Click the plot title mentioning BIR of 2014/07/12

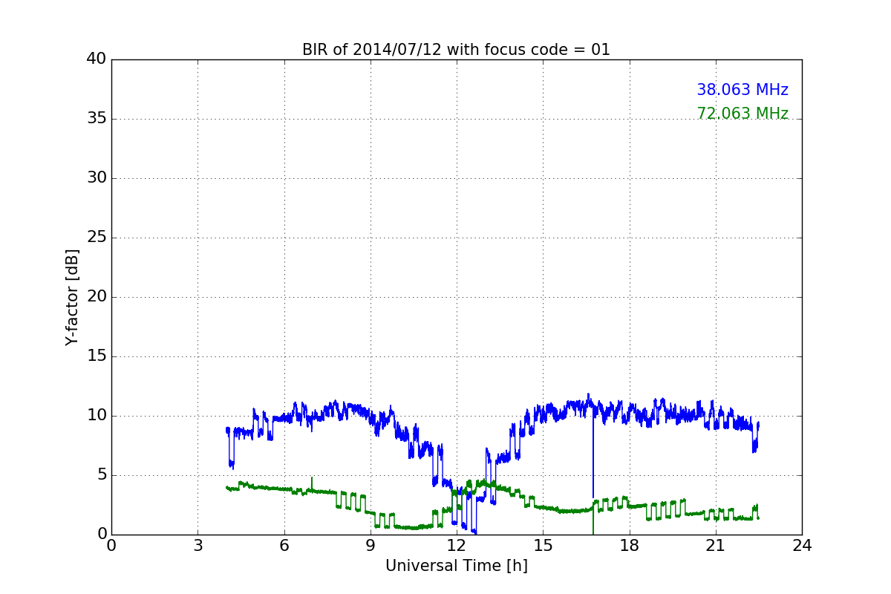(x=456, y=50)
